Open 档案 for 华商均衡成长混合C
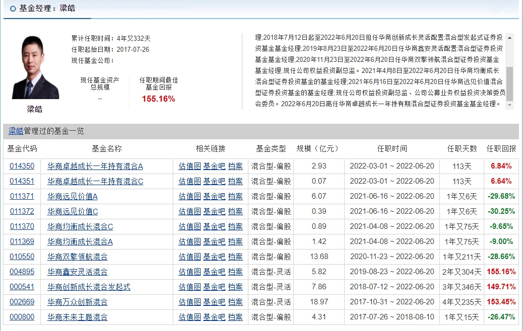This screenshot has height=331, width=523. [x=235, y=226]
